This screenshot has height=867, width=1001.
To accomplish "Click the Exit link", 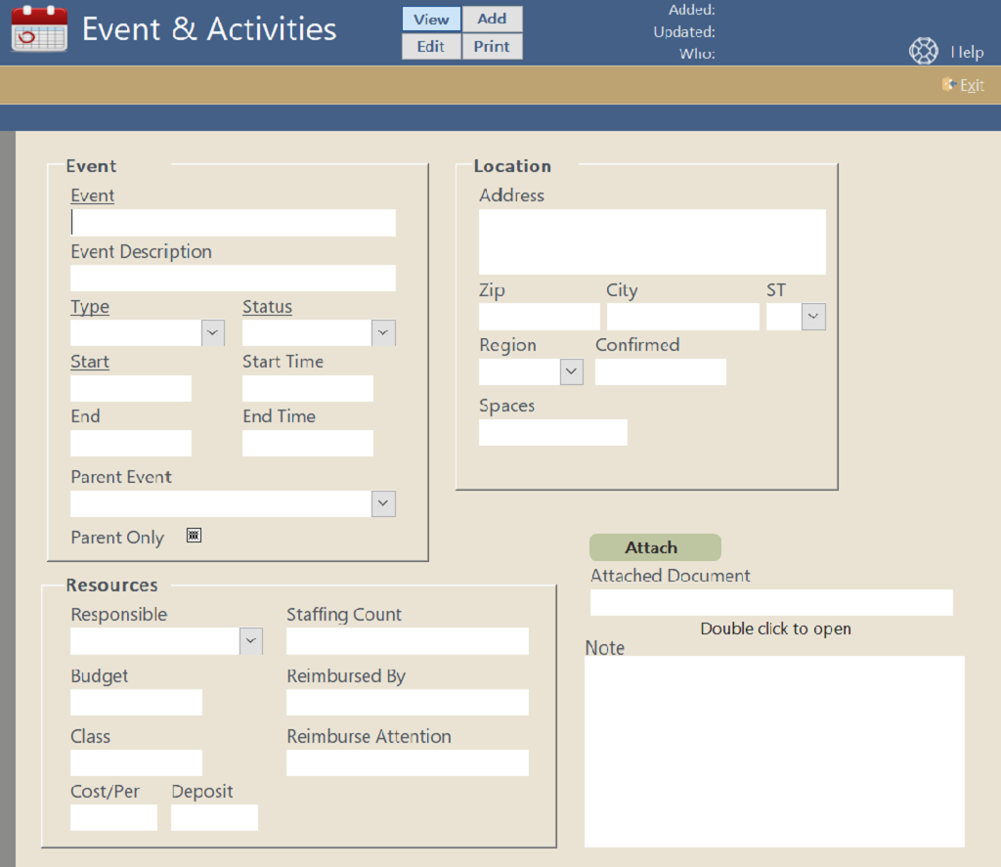I will coord(972,85).
